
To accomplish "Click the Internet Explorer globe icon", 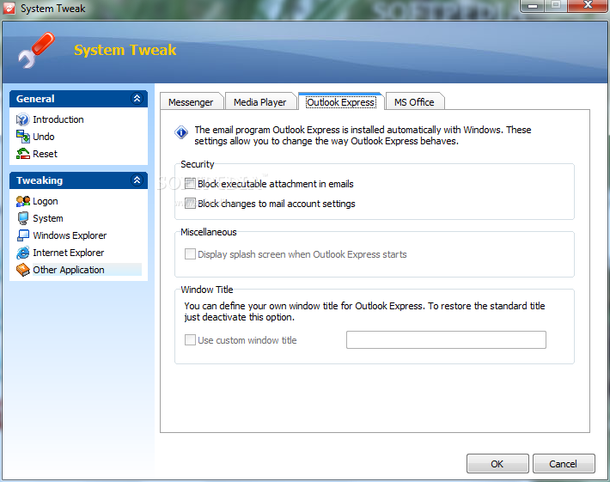I will click(x=22, y=253).
